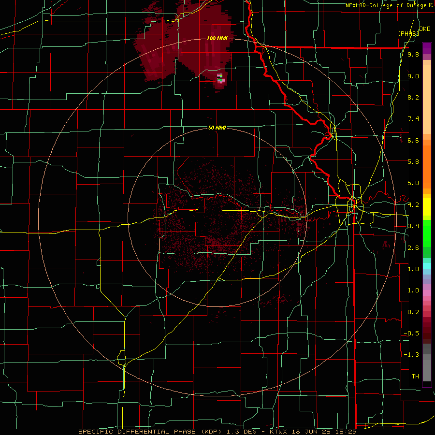The width and height of the screenshot is (435, 435).
Task: Click the 1.0 scale value
Action: pyautogui.click(x=413, y=290)
